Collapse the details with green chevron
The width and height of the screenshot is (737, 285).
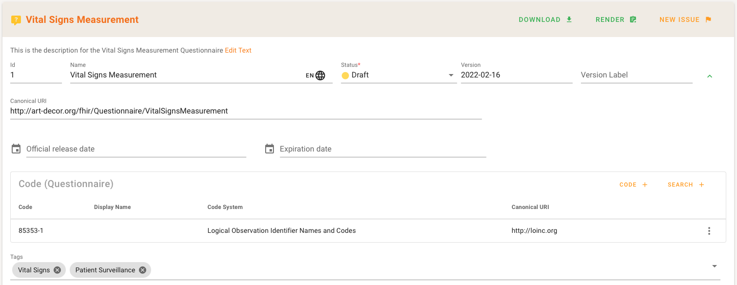pos(710,76)
